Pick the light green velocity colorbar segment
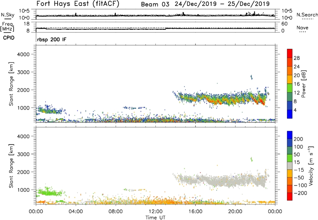318x220 pixels. click(x=290, y=158)
